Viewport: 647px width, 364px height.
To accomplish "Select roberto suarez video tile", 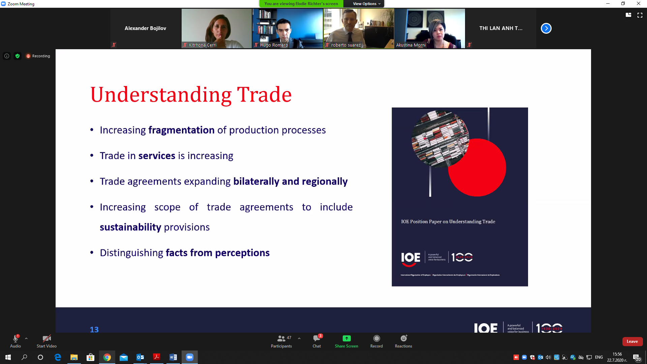I will click(359, 28).
